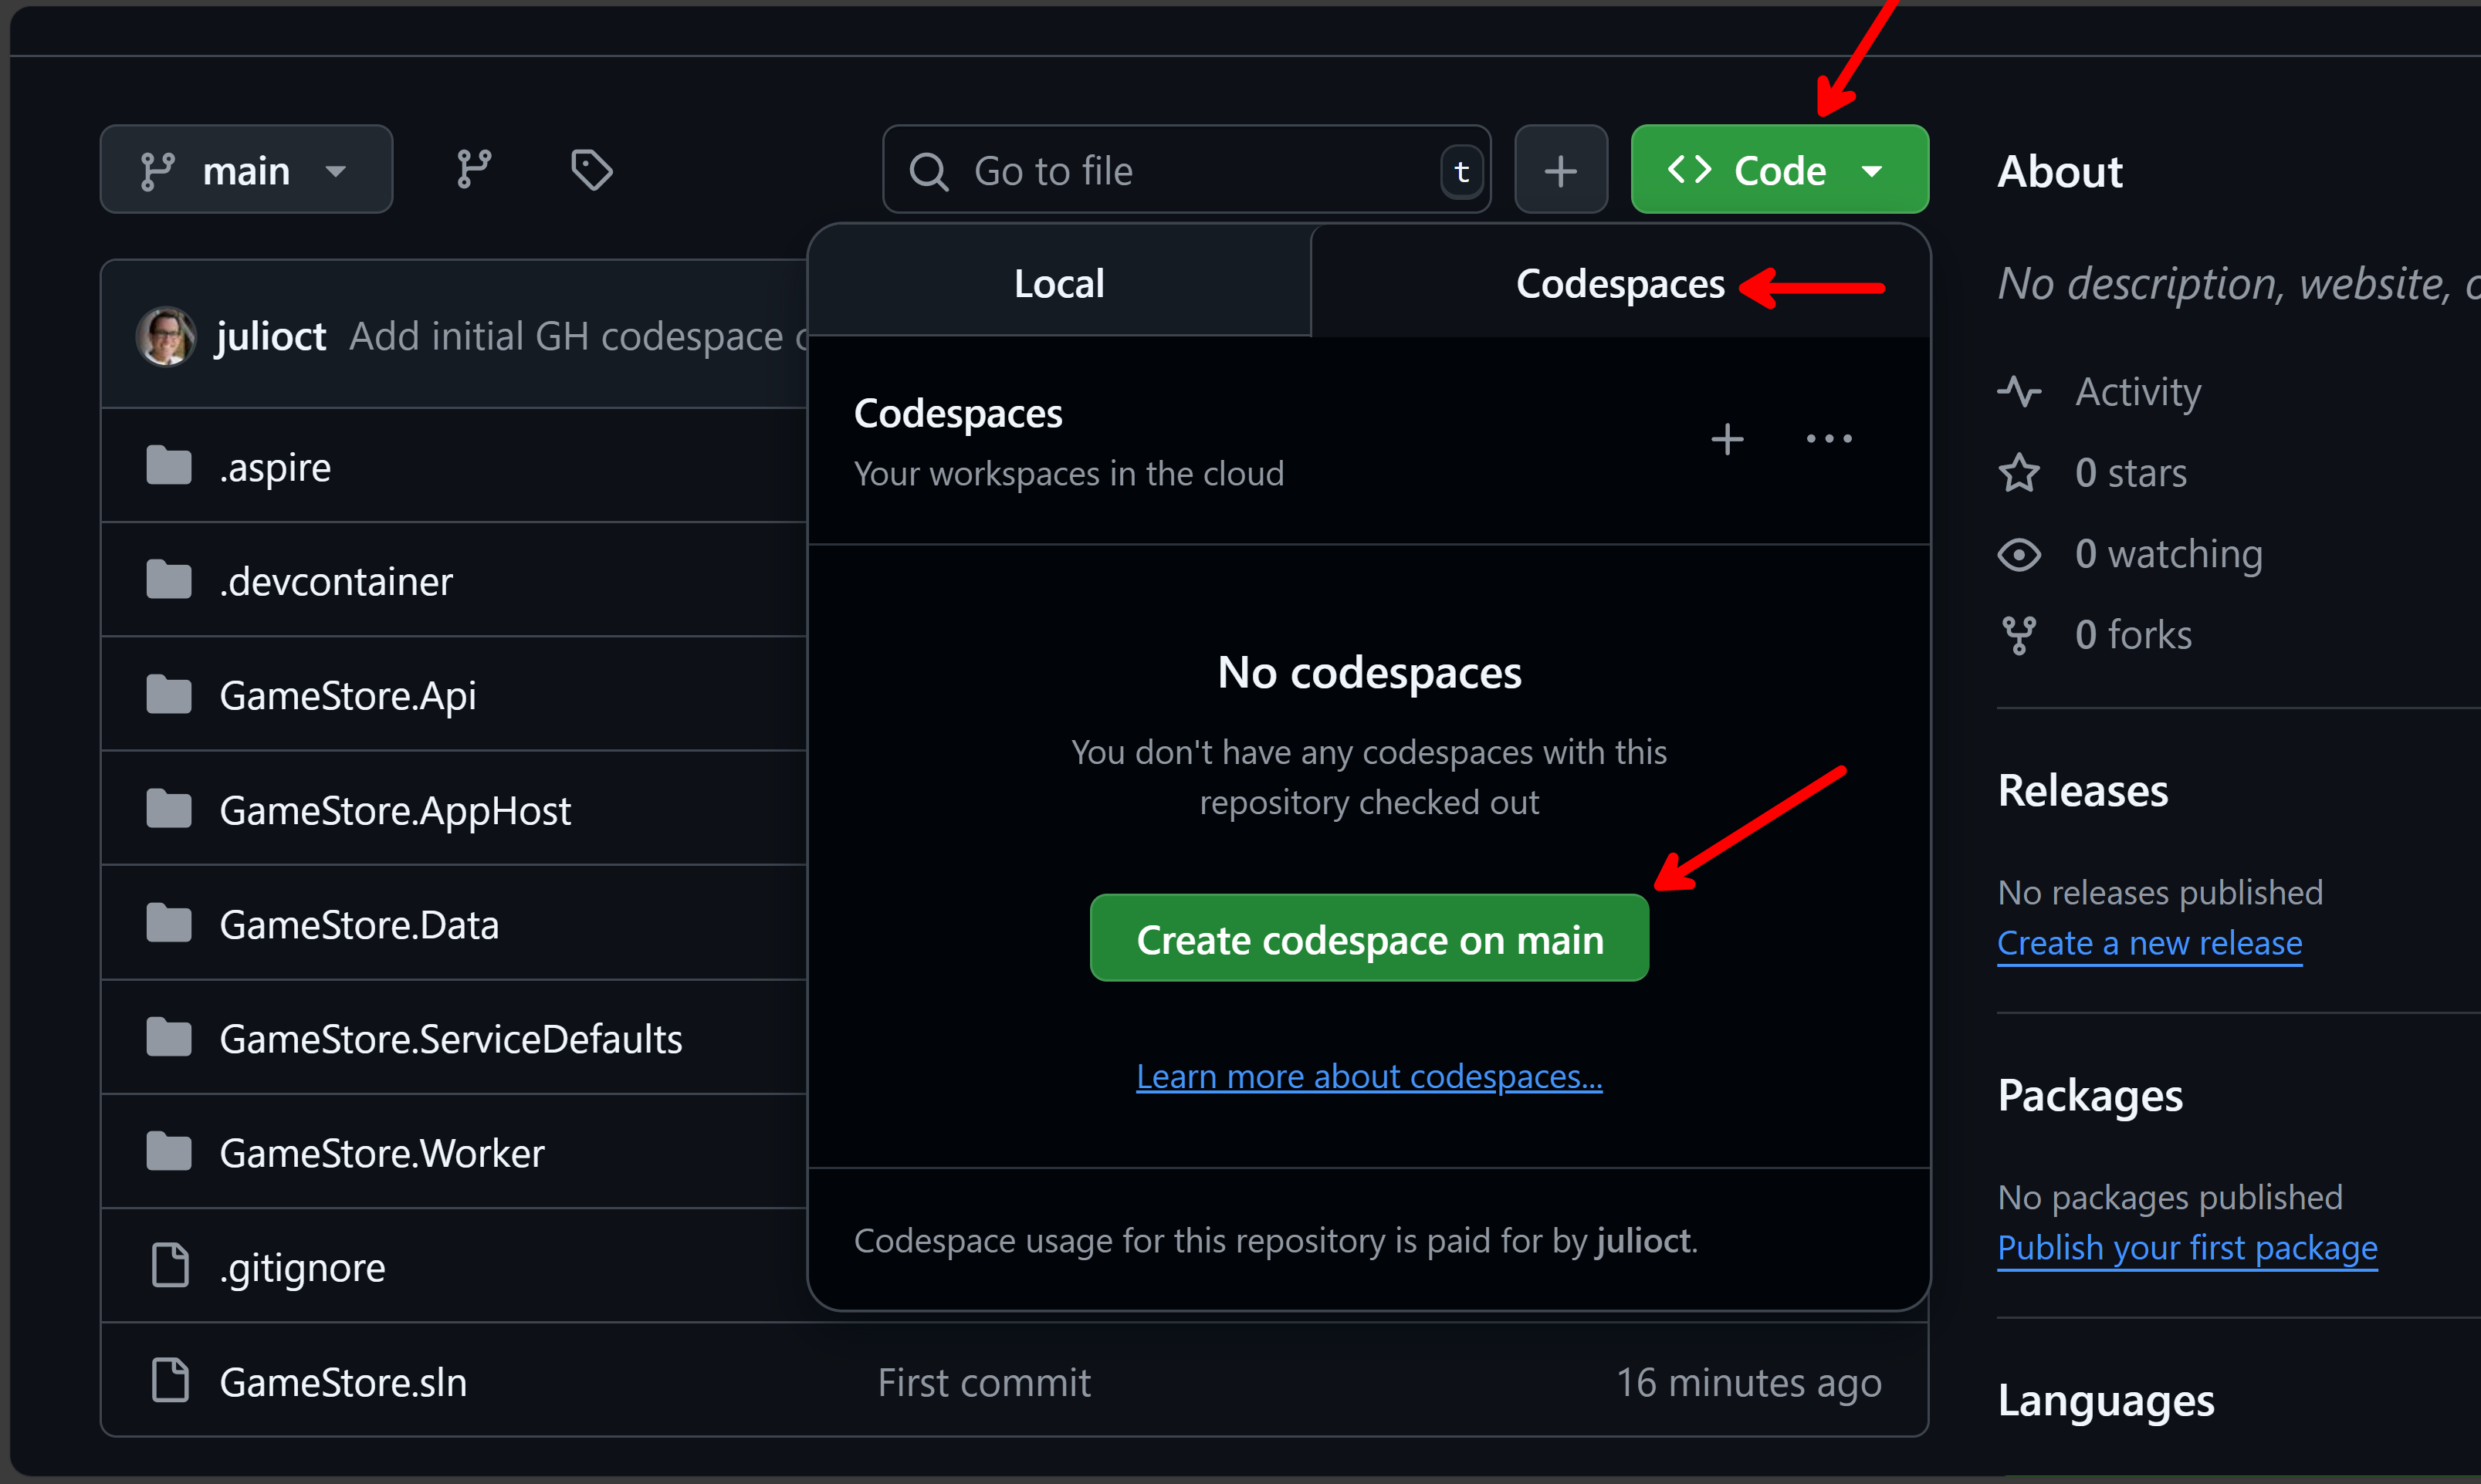Image resolution: width=2481 pixels, height=1484 pixels.
Task: Click the Go to file search field
Action: pyautogui.click(x=1186, y=170)
